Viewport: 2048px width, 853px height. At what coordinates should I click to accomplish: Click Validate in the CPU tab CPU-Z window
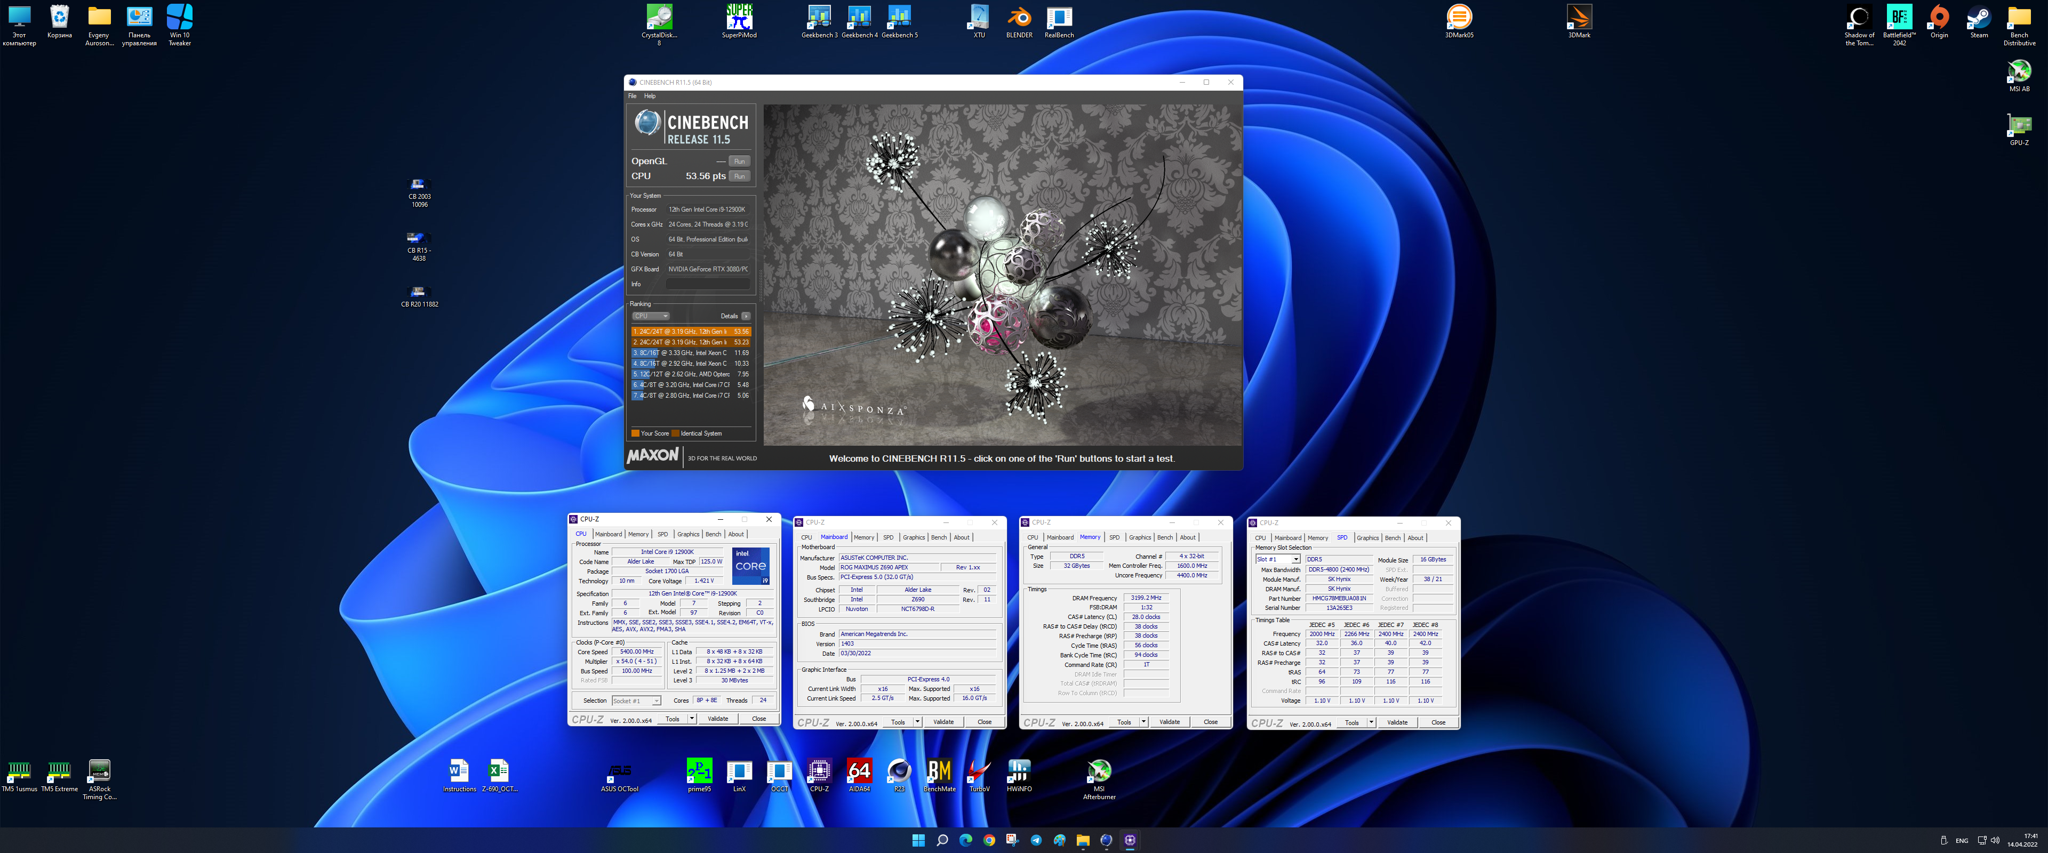(x=718, y=719)
